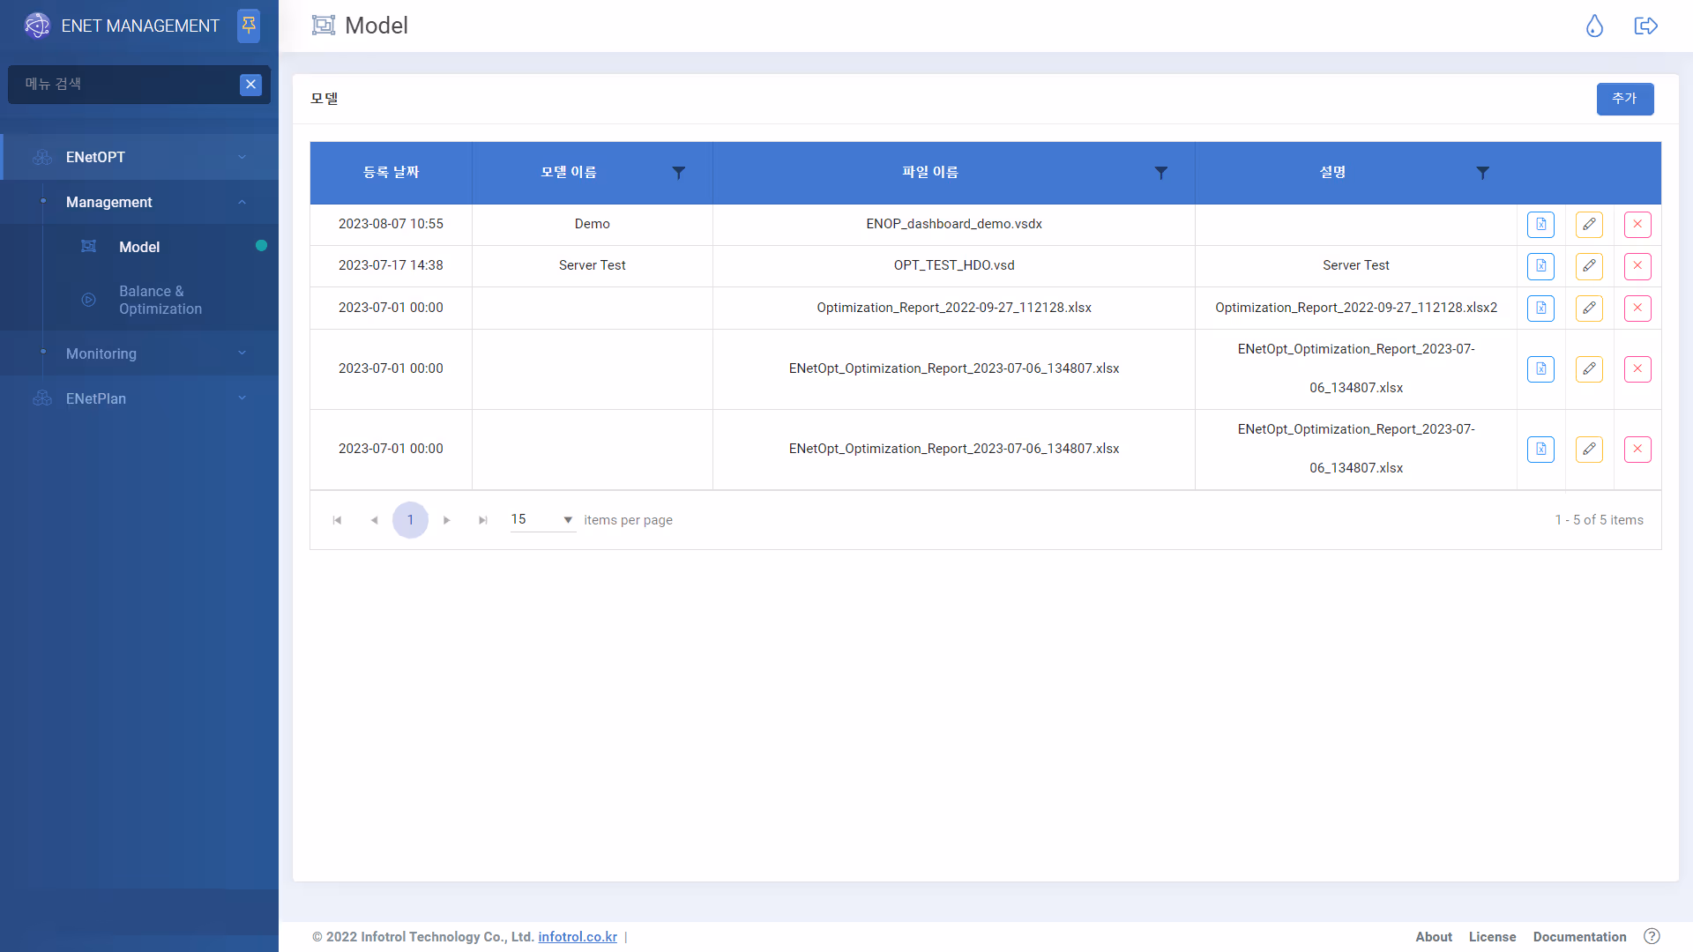Image resolution: width=1693 pixels, height=952 pixels.
Task: Edit the Demo model row
Action: pos(1589,224)
